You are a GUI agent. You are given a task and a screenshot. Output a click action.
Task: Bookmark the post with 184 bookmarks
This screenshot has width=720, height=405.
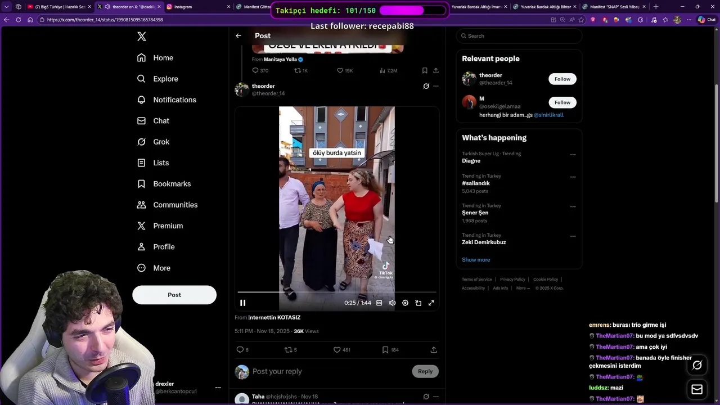385,349
